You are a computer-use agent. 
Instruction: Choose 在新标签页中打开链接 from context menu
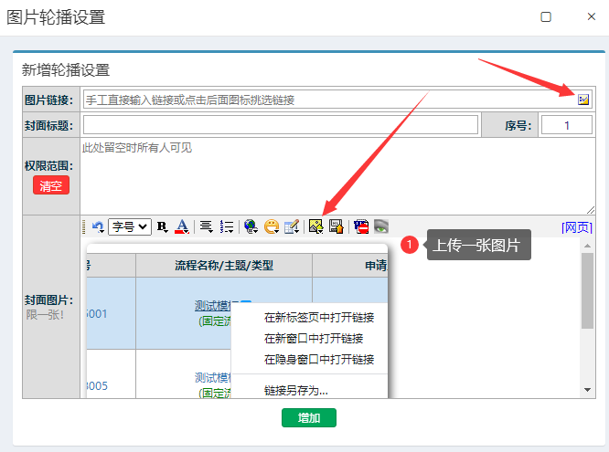[x=319, y=318]
